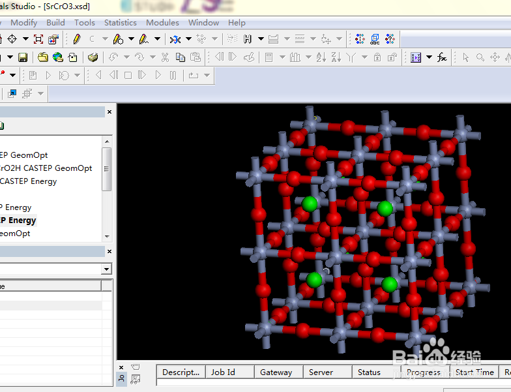This screenshot has height=392, width=511.
Task: Open the Build menu
Action: (x=56, y=23)
